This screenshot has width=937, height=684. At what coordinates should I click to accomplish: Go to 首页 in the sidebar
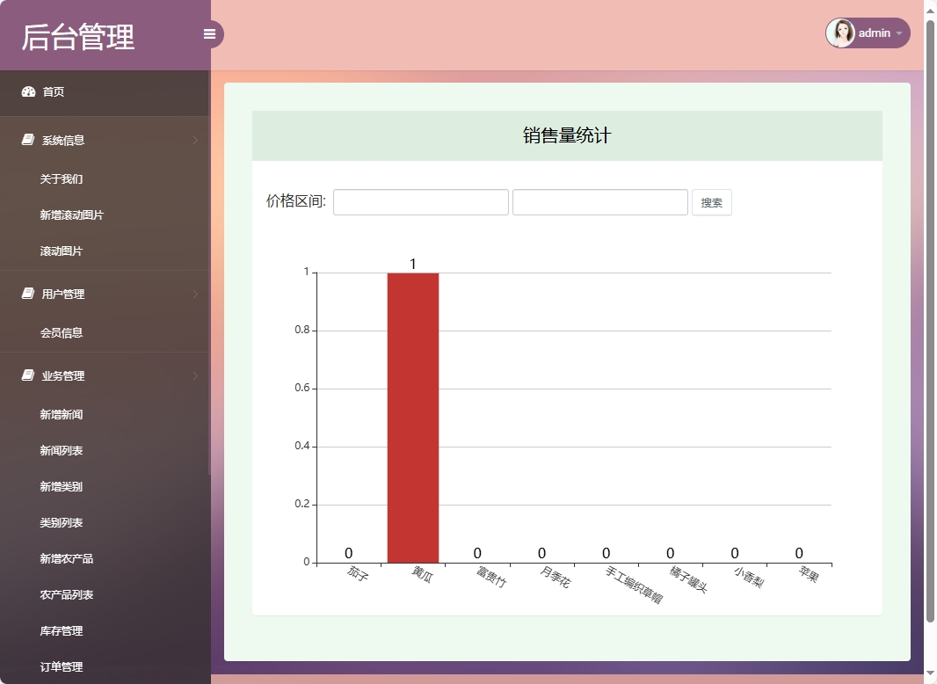(x=54, y=91)
